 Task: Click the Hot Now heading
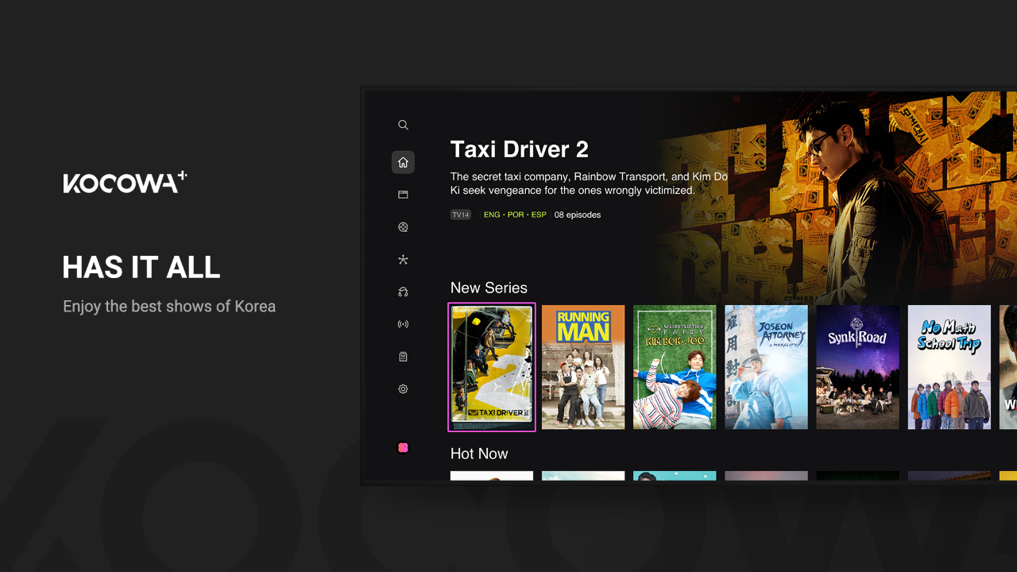click(479, 454)
